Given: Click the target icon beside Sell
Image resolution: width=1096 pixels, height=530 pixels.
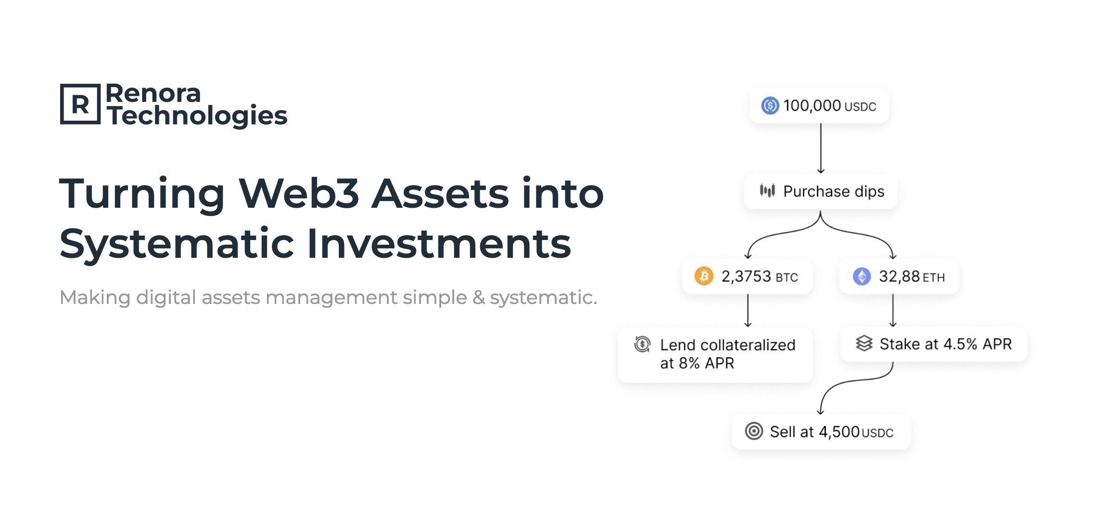Looking at the screenshot, I should (754, 431).
